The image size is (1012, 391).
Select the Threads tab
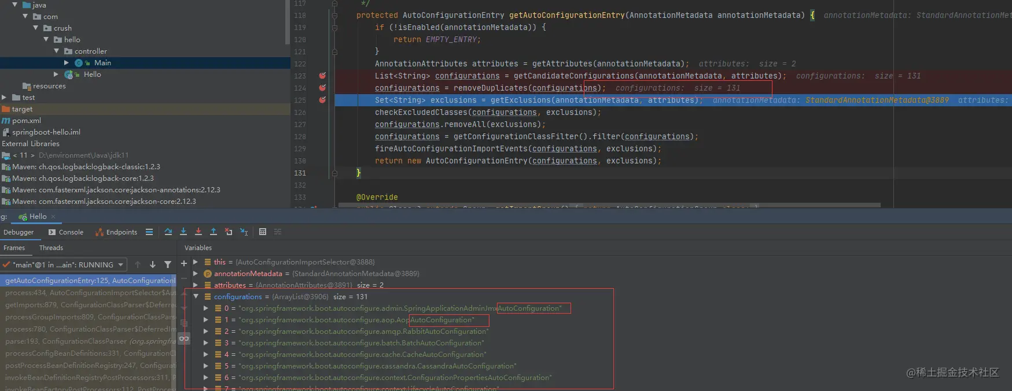tap(51, 248)
